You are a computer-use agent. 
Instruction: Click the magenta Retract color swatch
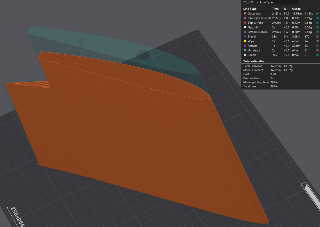[245, 46]
